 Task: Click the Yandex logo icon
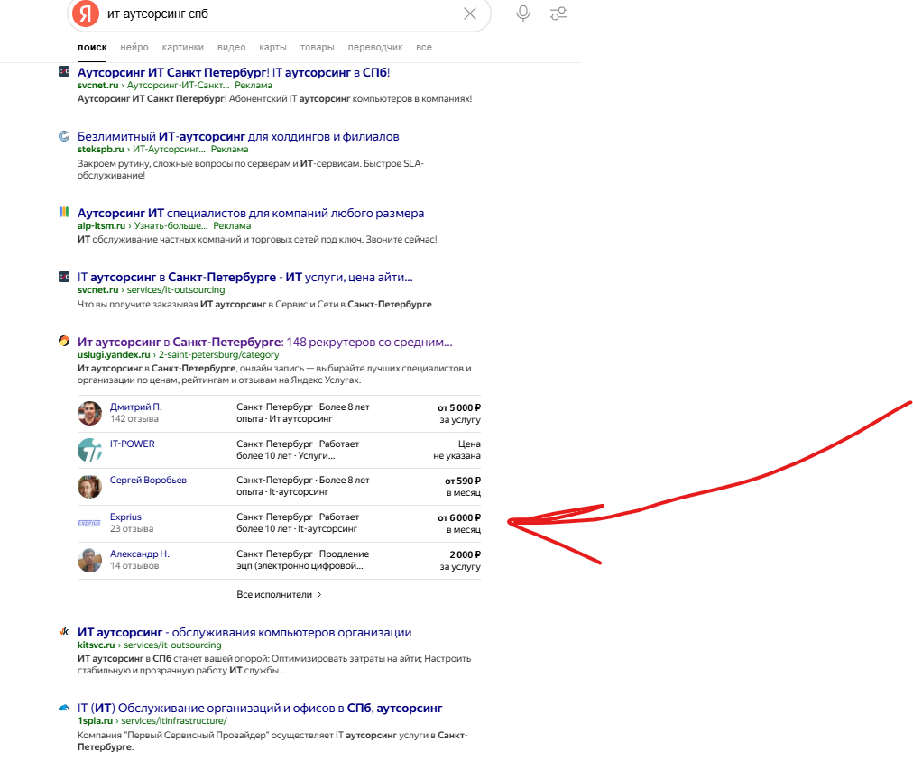[86, 14]
